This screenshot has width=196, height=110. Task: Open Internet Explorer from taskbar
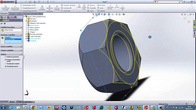click(x=11, y=108)
